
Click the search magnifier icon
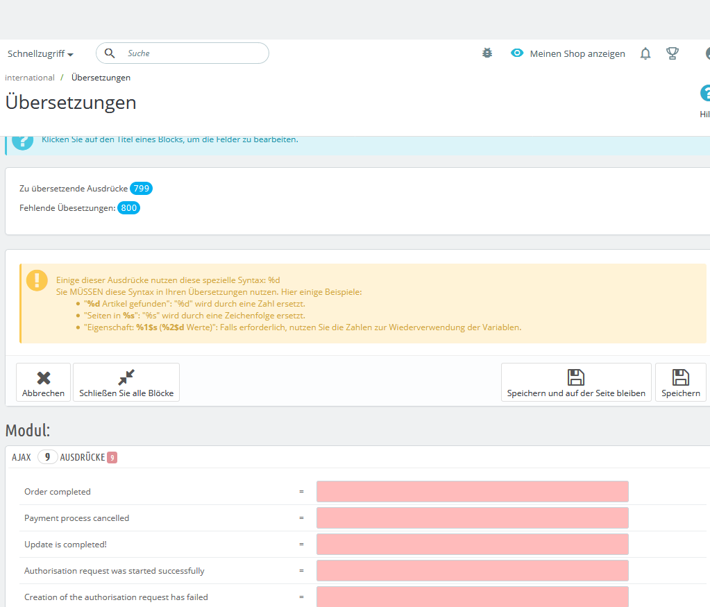(x=110, y=53)
